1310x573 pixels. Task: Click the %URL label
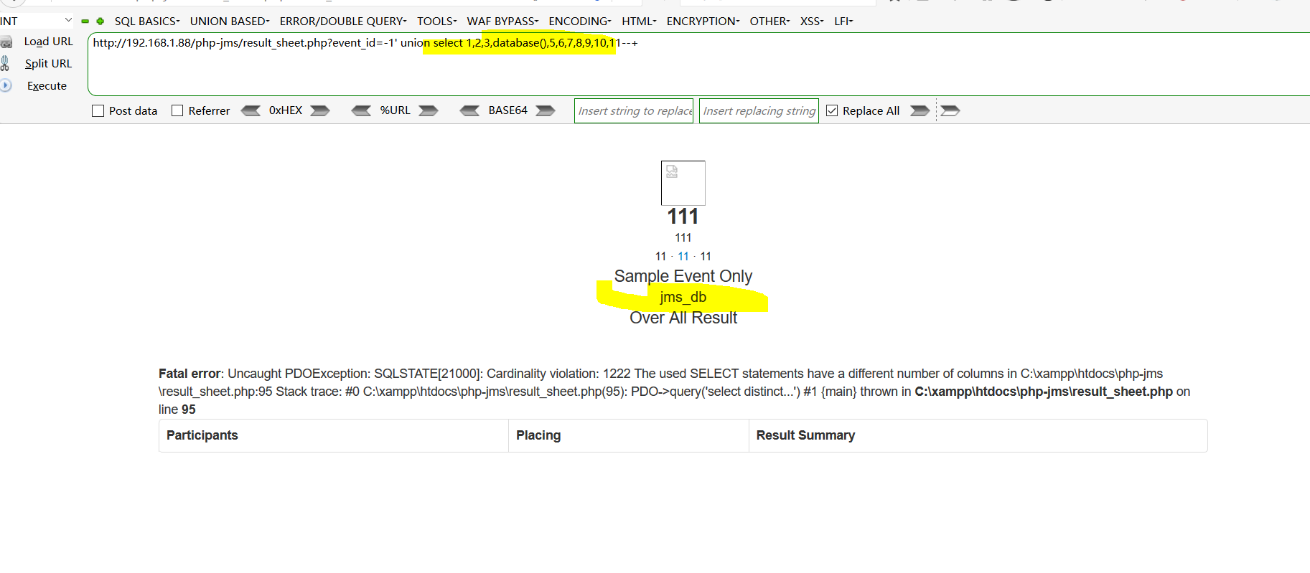[396, 110]
